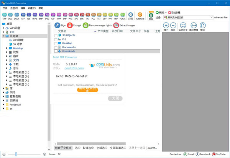Click the Print (打印) toolbar icon

[131, 16]
